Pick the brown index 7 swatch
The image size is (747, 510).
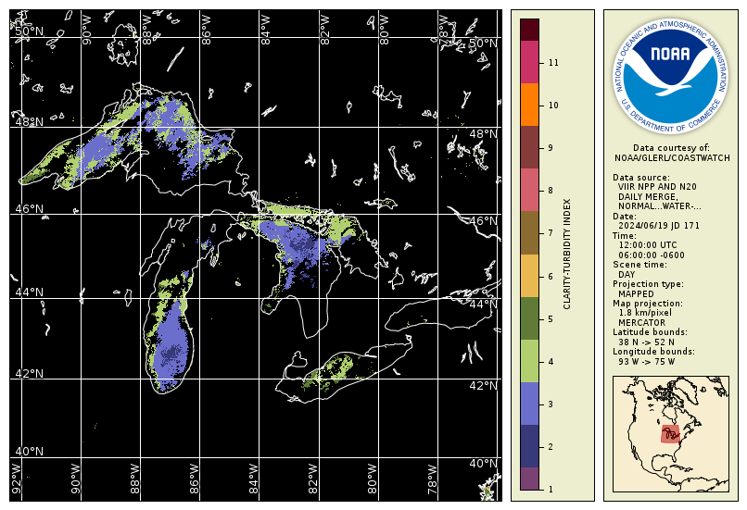coord(529,233)
